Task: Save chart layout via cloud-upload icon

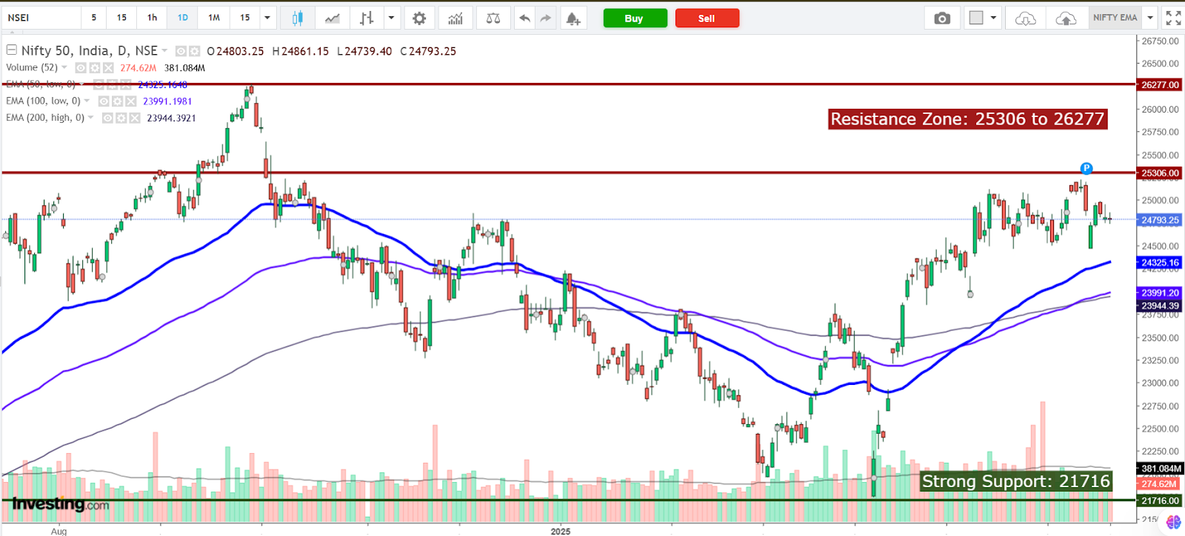Action: pos(1066,19)
